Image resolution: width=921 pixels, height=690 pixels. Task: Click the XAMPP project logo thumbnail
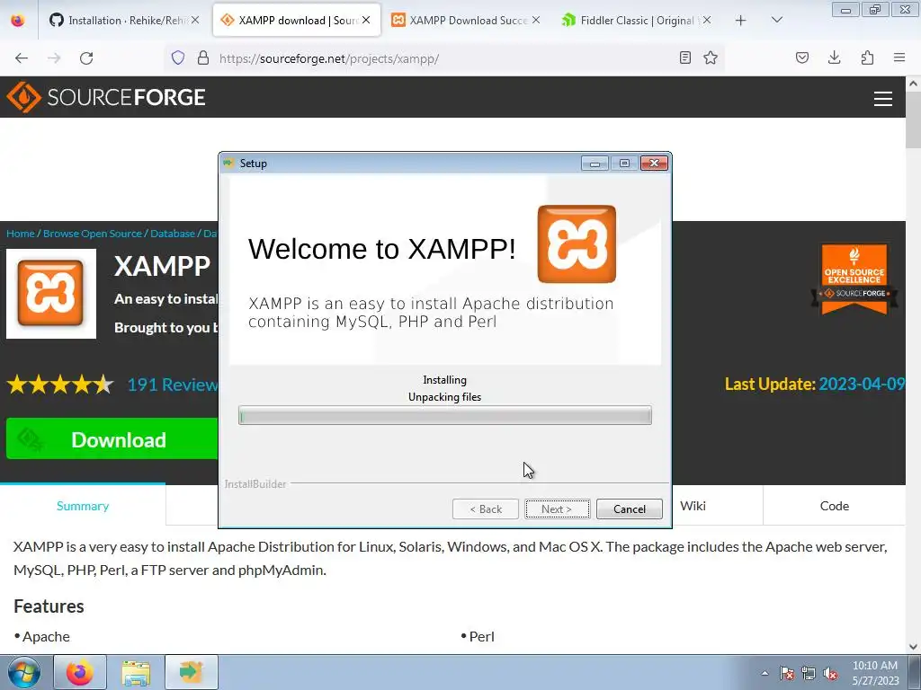tap(51, 294)
